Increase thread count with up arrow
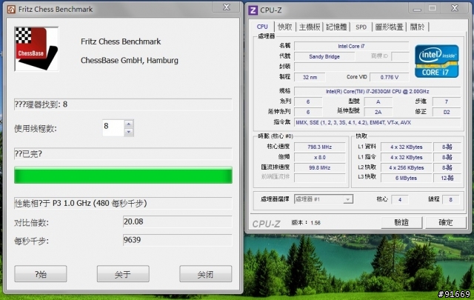Image resolution: width=474 pixels, height=300 pixels. [129, 124]
